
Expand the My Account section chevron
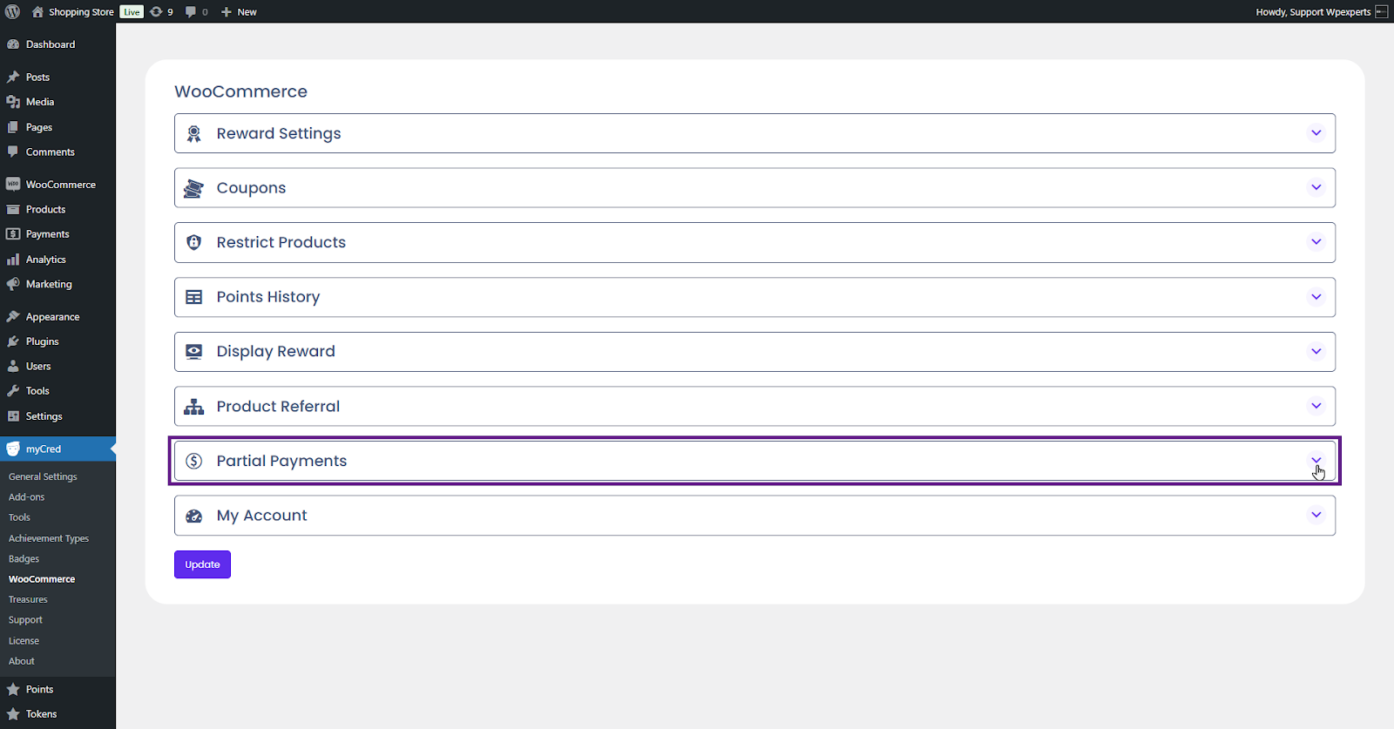(1316, 515)
